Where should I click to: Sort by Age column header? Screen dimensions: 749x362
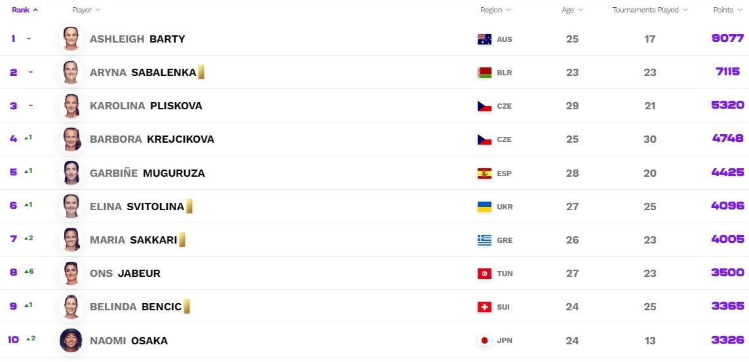pyautogui.click(x=572, y=10)
